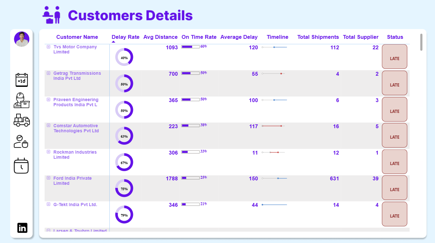The height and width of the screenshot is (243, 435).
Task: Open the supplier worker with box icon
Action: coord(22,100)
